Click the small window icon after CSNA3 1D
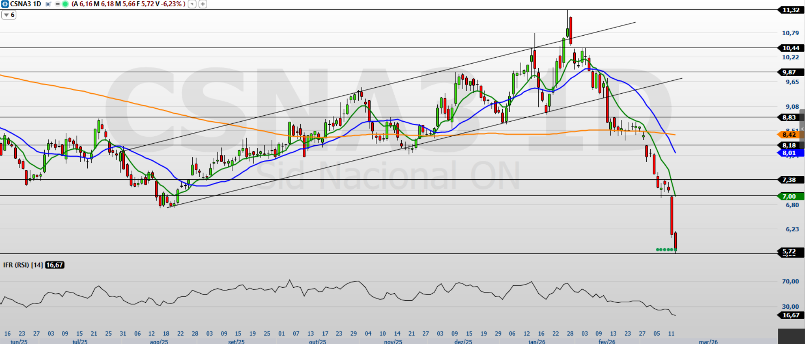The image size is (805, 344). pos(48,4)
